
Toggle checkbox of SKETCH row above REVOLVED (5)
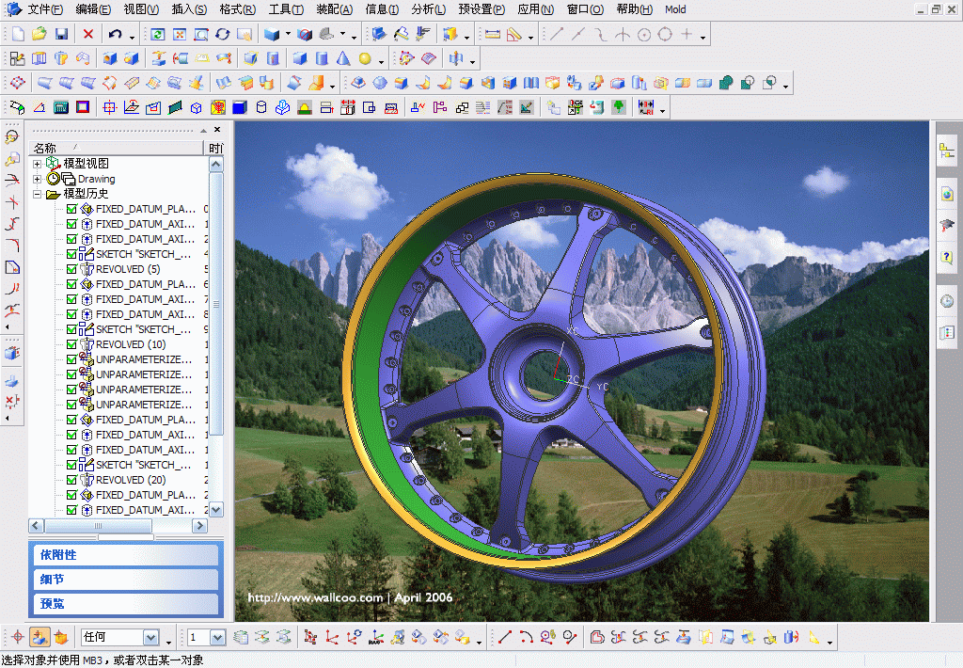[x=71, y=254]
